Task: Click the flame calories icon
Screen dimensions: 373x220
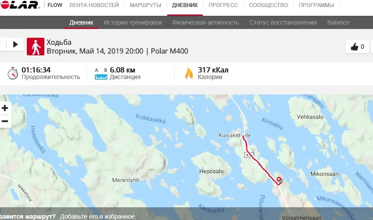Action: [x=189, y=73]
